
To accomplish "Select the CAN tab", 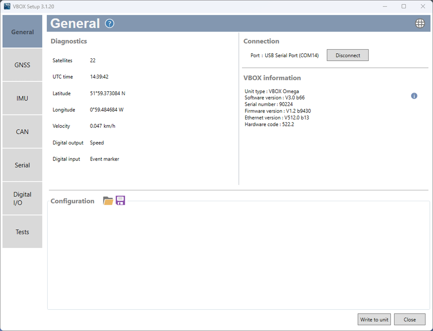I will [22, 132].
